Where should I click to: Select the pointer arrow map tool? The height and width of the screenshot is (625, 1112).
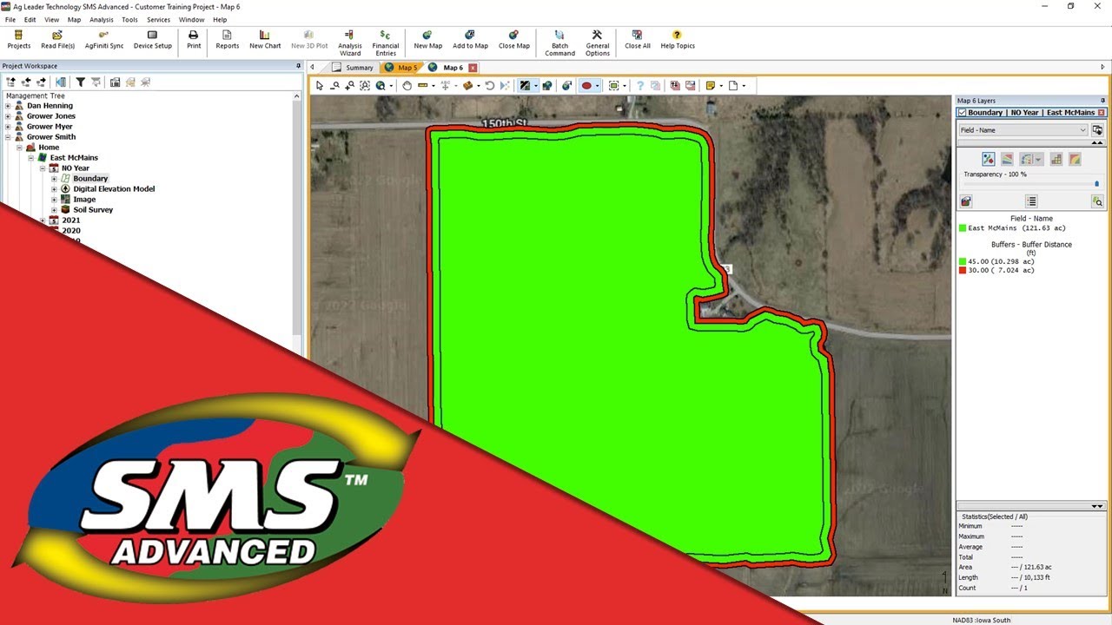point(320,85)
